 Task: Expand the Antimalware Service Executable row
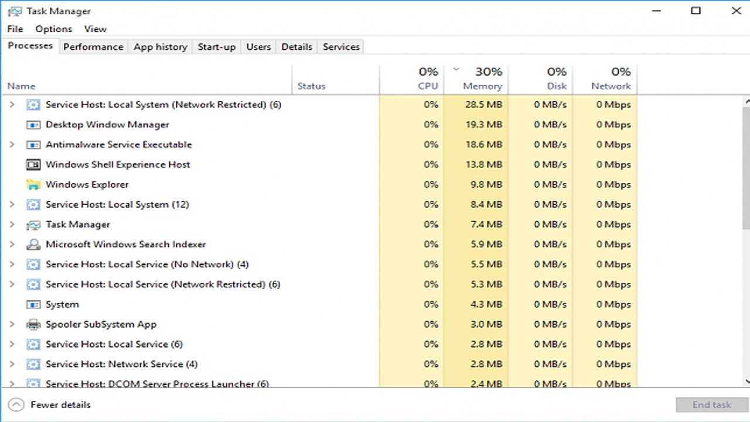(12, 144)
